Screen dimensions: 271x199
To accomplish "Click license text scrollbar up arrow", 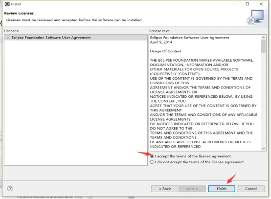I will click(263, 37).
